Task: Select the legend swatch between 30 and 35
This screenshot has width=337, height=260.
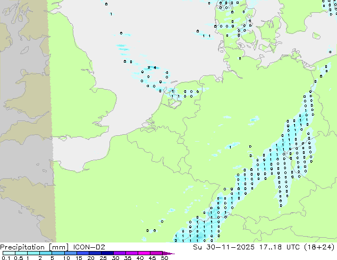Action: click(119, 253)
